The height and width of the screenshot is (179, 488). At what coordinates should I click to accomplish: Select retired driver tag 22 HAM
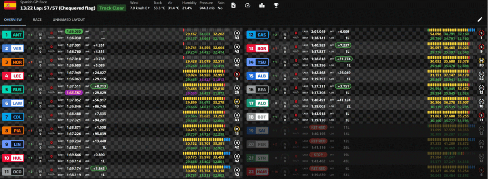(258, 171)
